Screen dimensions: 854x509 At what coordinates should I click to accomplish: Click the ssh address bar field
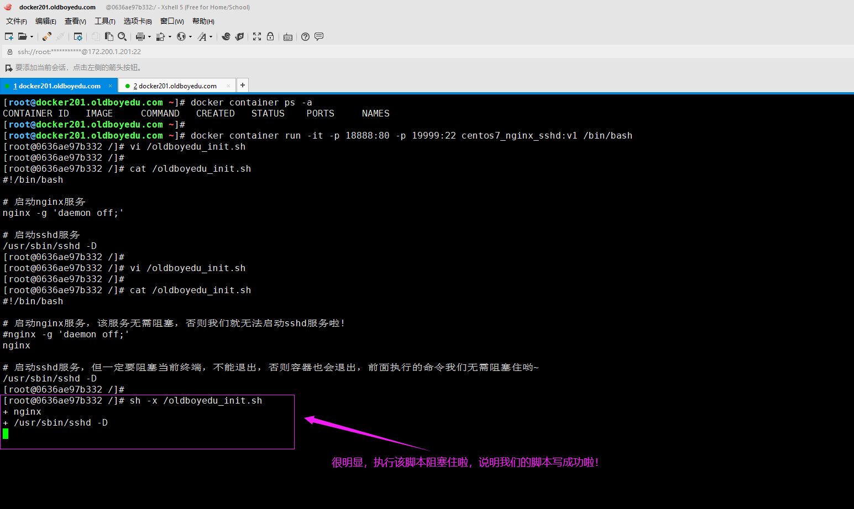click(x=221, y=51)
